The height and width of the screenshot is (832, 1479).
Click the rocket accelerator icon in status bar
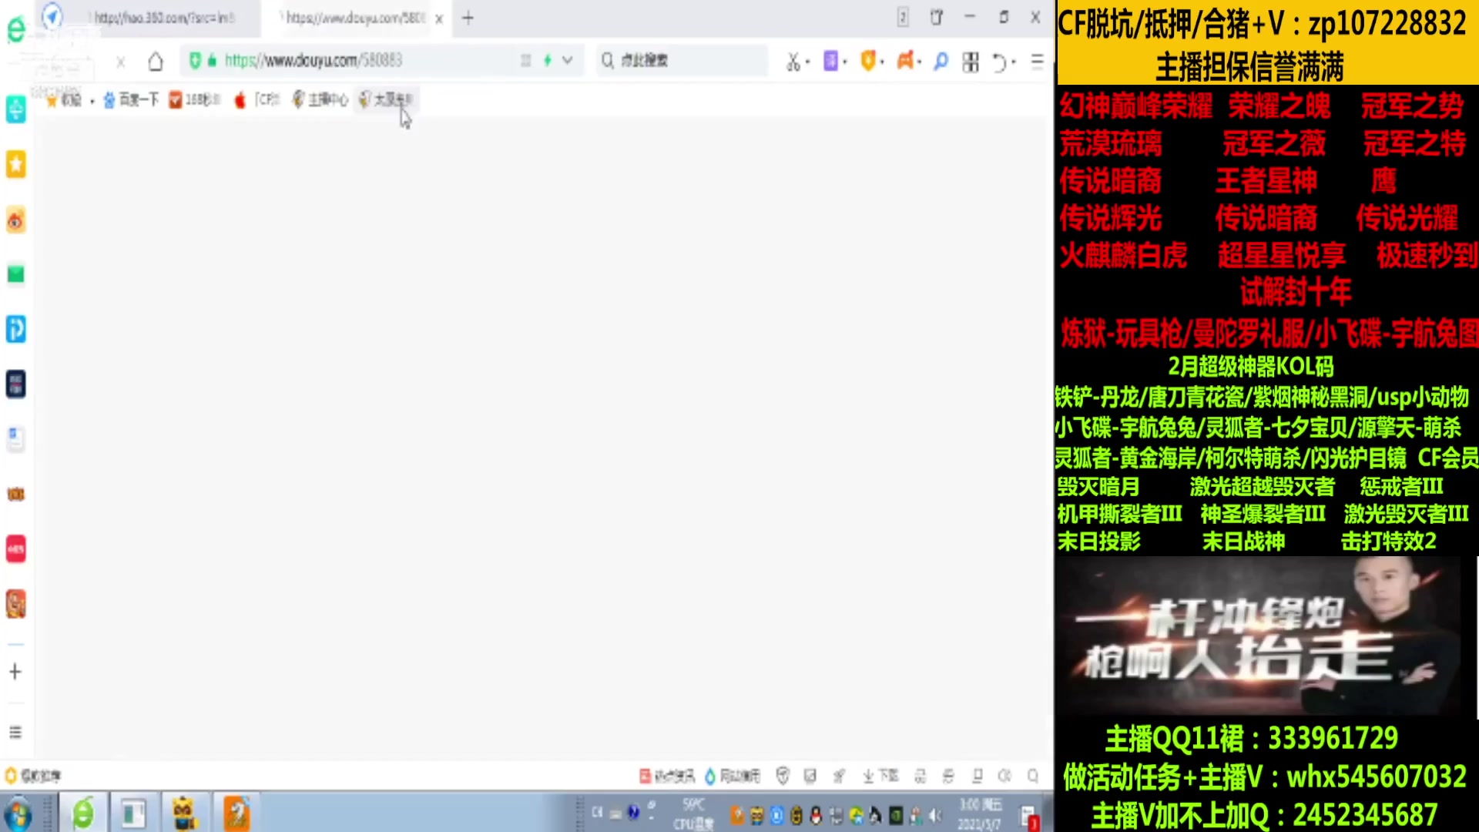tap(839, 776)
